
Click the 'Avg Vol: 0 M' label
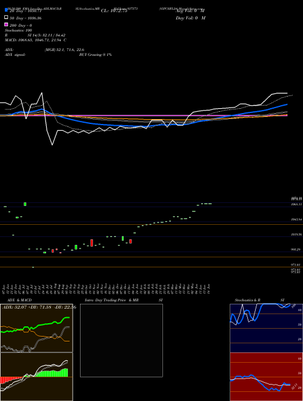(x=190, y=11)
